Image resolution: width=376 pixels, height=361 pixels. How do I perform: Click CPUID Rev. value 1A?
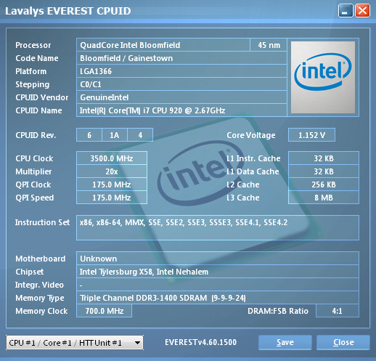point(115,135)
